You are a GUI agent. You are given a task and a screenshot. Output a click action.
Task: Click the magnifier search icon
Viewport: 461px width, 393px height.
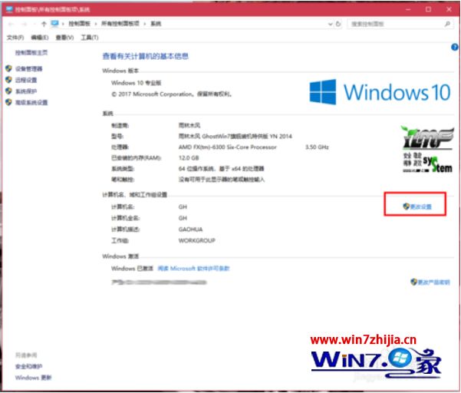pyautogui.click(x=447, y=24)
